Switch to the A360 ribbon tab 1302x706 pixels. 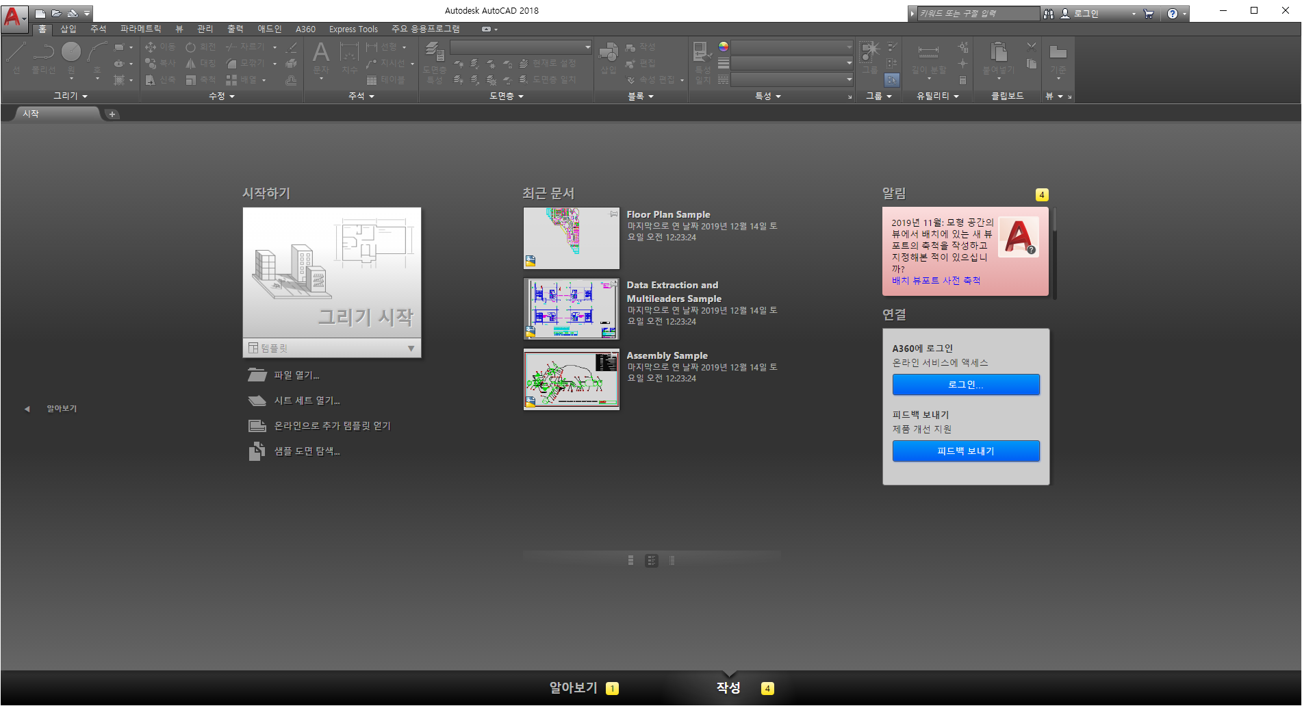point(305,29)
